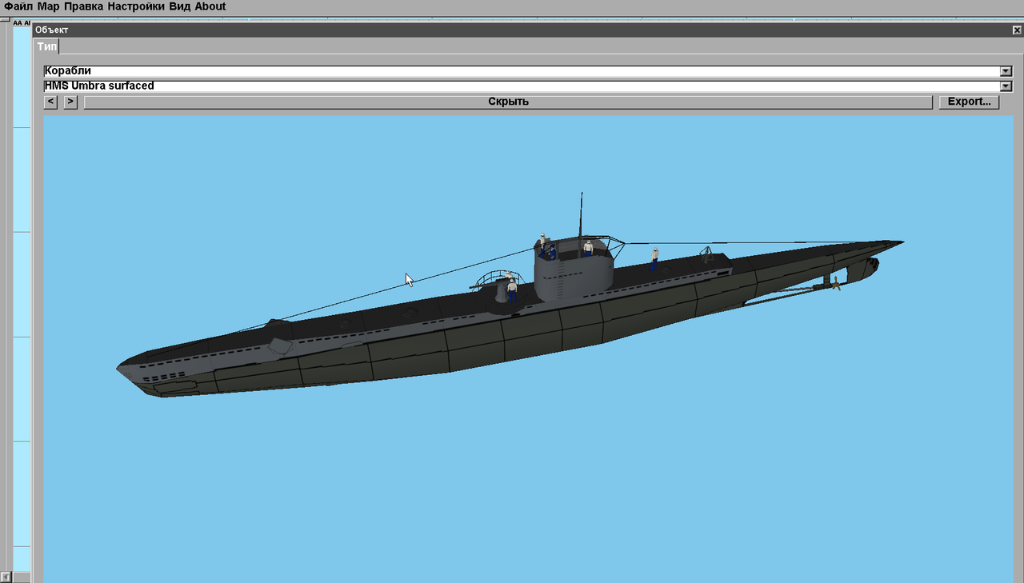Click the Export... button
Image resolution: width=1024 pixels, height=583 pixels.
tap(969, 101)
